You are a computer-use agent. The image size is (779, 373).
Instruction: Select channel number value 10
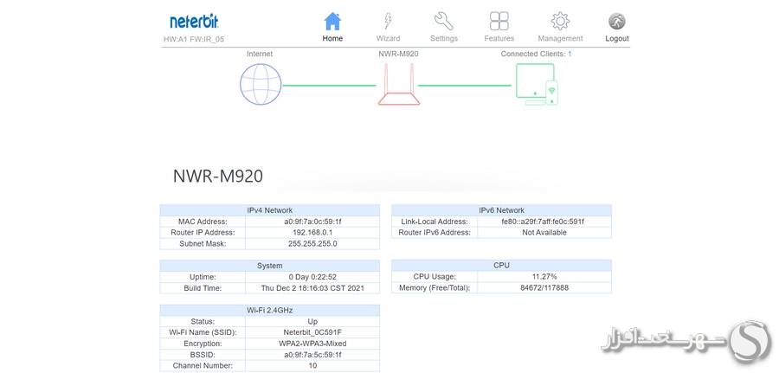(312, 365)
